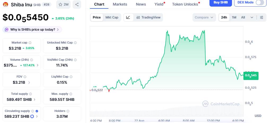Image resolution: width=267 pixels, height=123 pixels.
Task: Click the 0.15% Liq/Mkt Cap value
Action: tap(62, 83)
